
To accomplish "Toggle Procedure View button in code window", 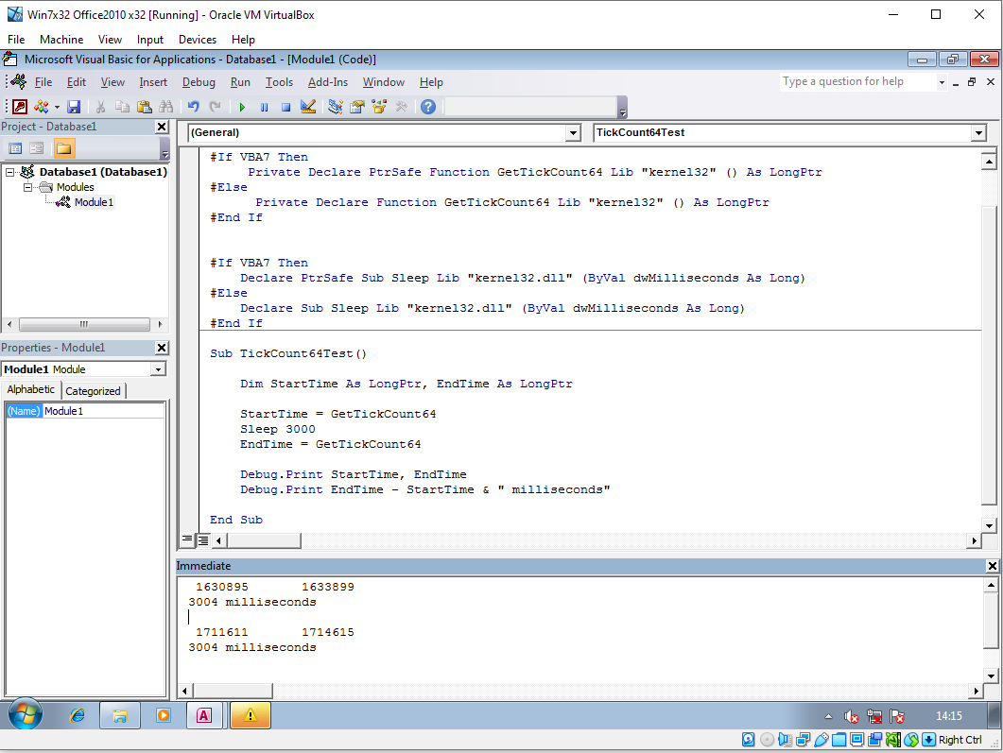I will 187,540.
